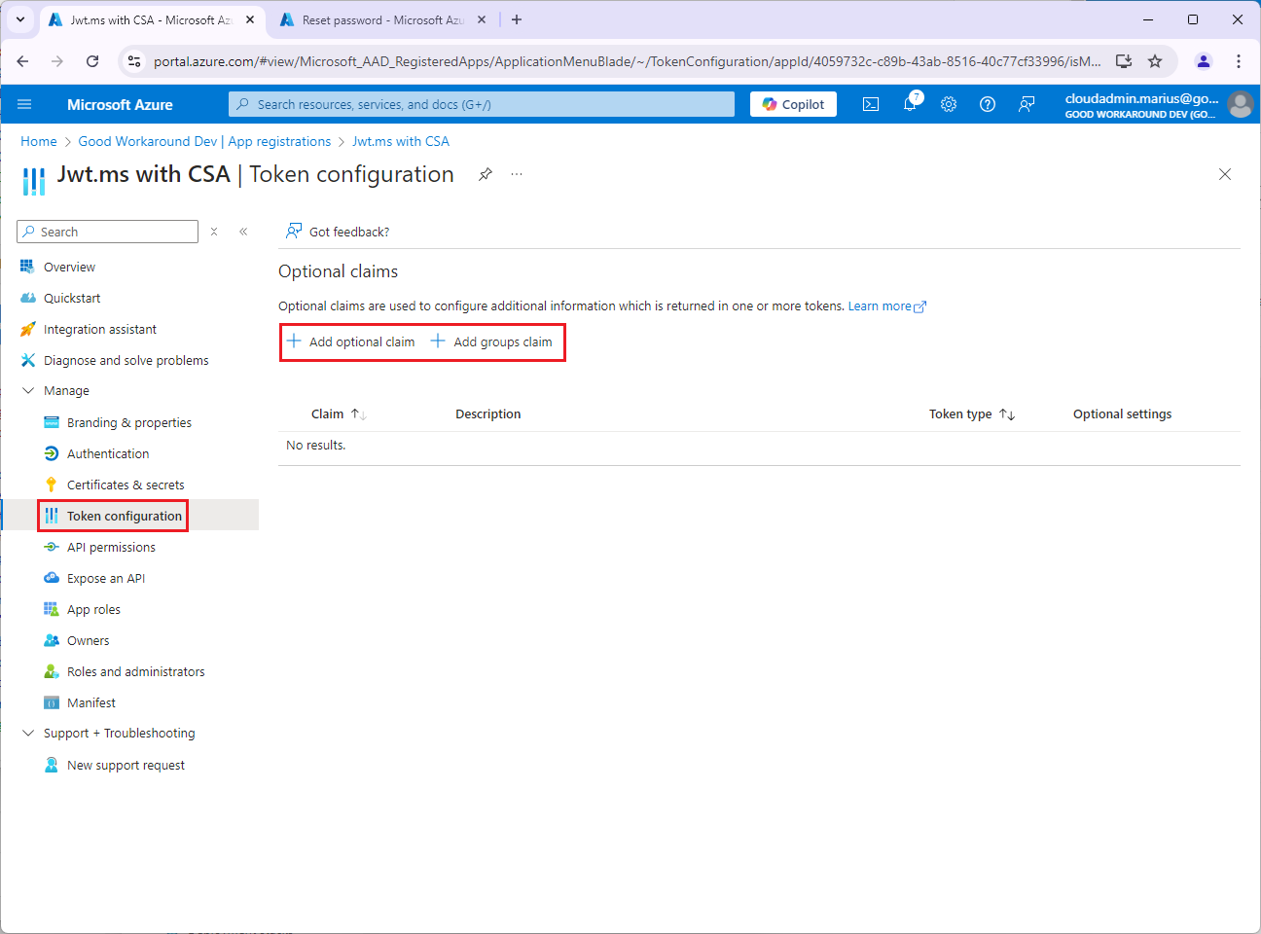Image resolution: width=1261 pixels, height=934 pixels.
Task: Open the portal hamburger menu
Action: [24, 104]
